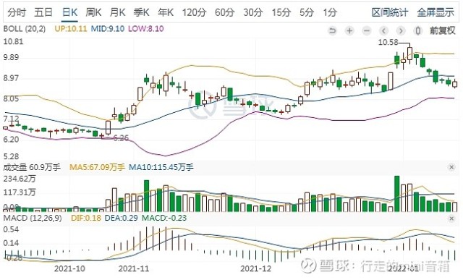The height and width of the screenshot is (280, 463).
Task: Zoom out the chart with minus icon
Action: click(367, 30)
